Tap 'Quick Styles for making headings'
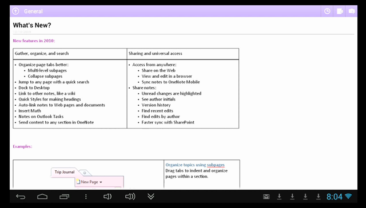The width and height of the screenshot is (366, 208). [x=50, y=99]
